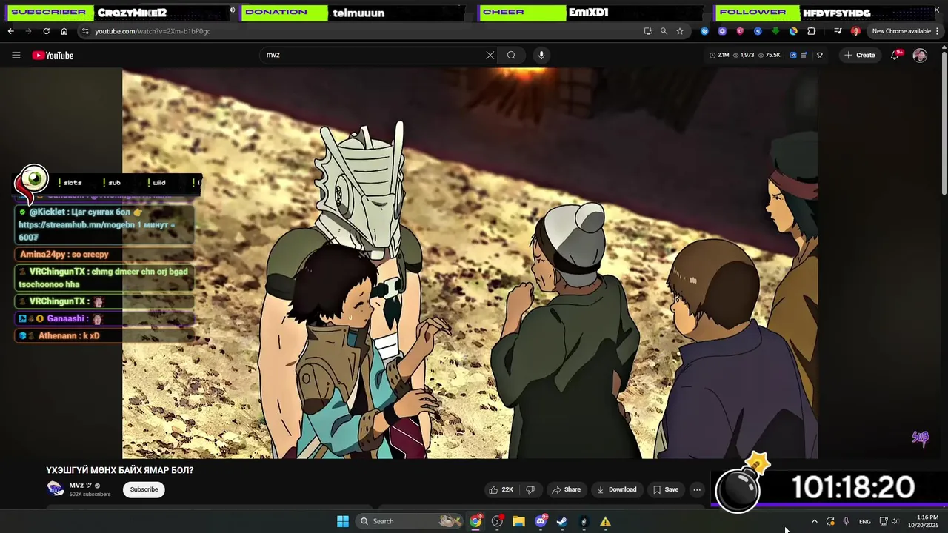Image resolution: width=948 pixels, height=533 pixels.
Task: Open the Chrome three-dot menu
Action: [938, 31]
